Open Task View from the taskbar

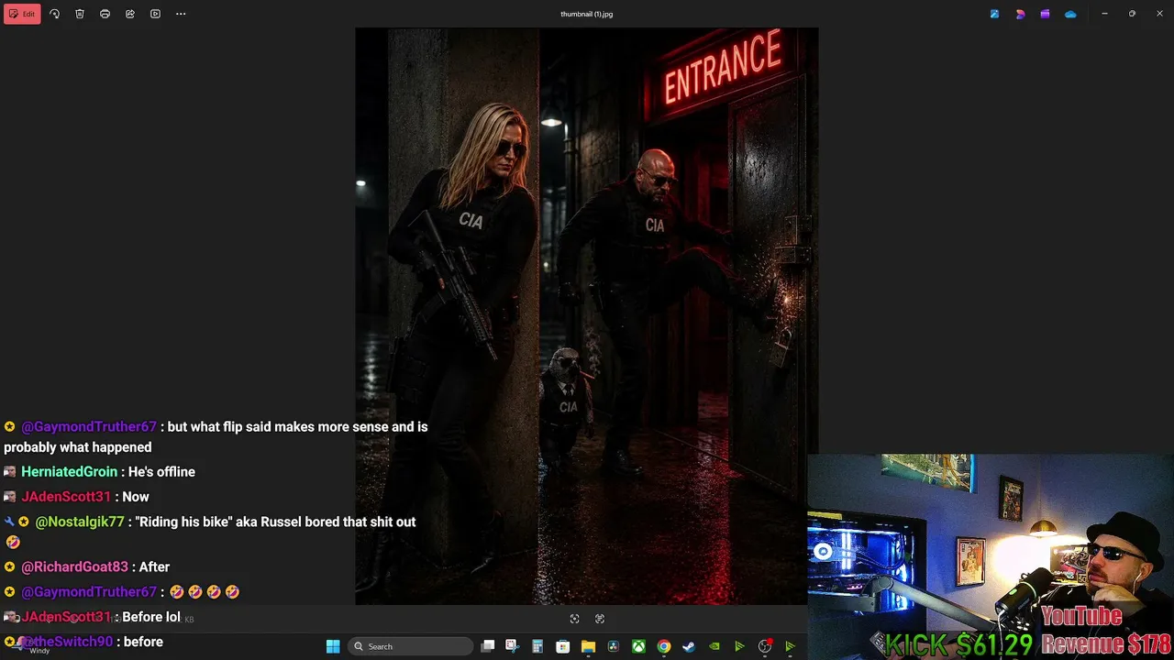[488, 646]
